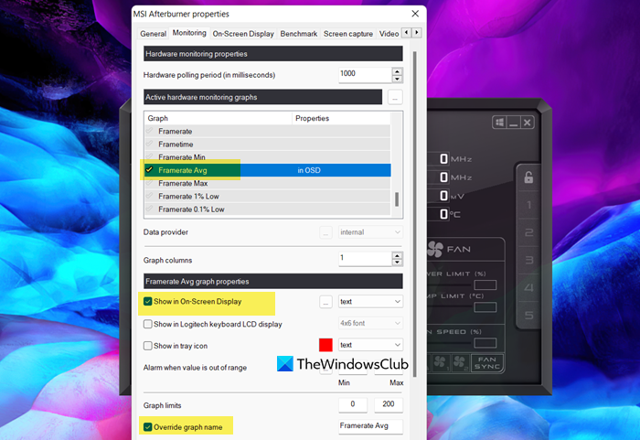Click ellipsis button beside Active hardware monitoring graphs
Screen dimensions: 640x440
[x=395, y=97]
